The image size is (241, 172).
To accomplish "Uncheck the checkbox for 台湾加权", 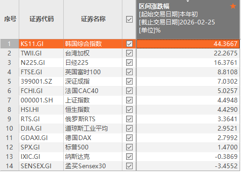I will [x=129, y=53].
